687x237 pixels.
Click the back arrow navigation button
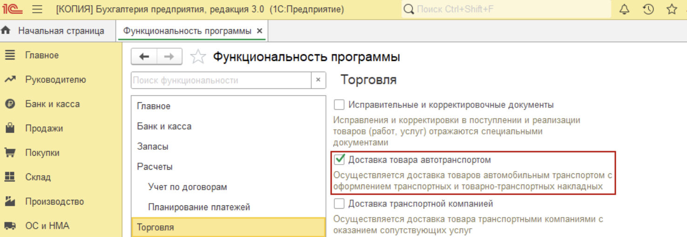click(144, 57)
